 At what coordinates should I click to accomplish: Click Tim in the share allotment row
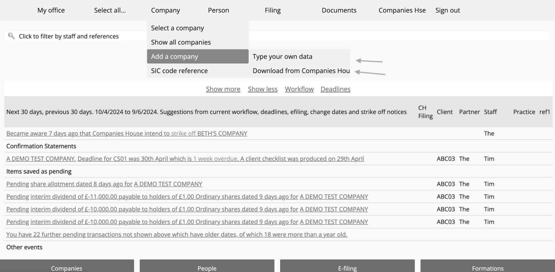489,184
